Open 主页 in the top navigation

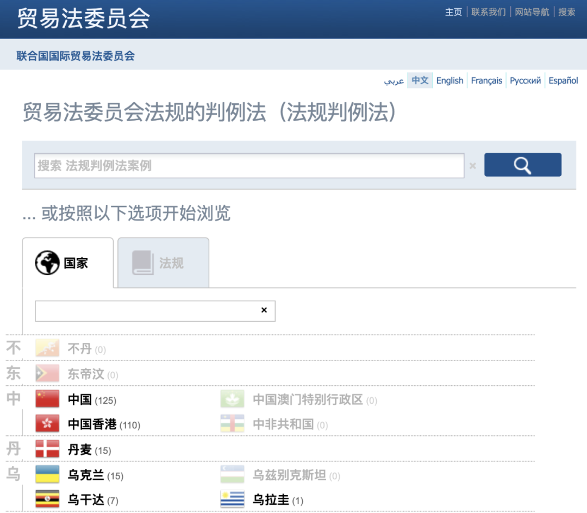[x=453, y=12]
